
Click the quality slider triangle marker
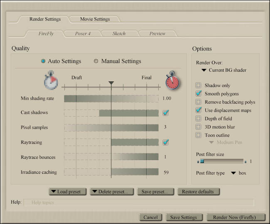(x=111, y=83)
